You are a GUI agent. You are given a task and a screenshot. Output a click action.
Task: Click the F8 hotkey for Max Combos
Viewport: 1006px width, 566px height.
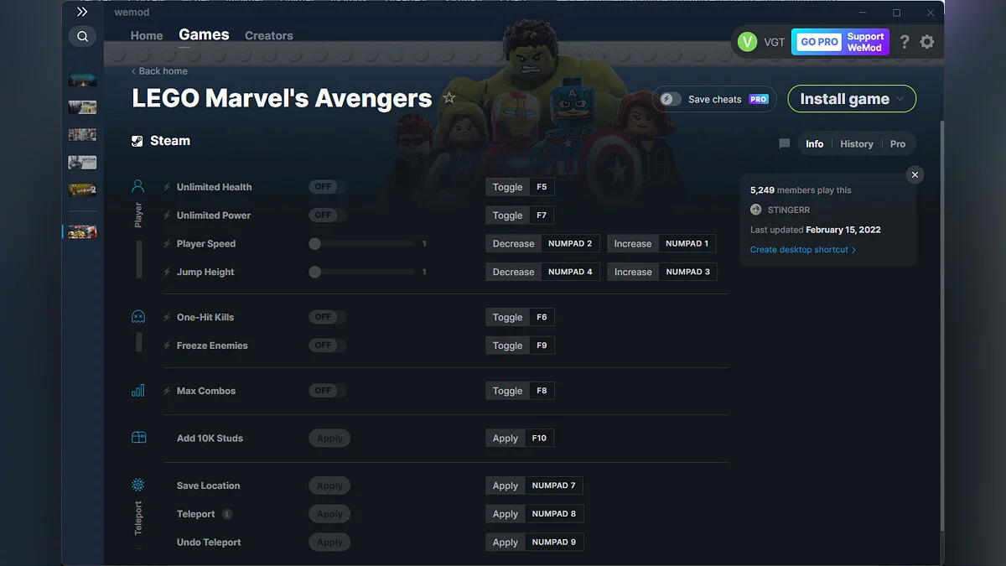tap(542, 391)
